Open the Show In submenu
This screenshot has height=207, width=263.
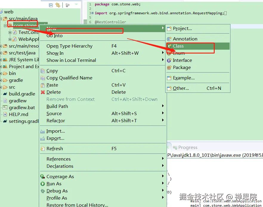click(103, 53)
